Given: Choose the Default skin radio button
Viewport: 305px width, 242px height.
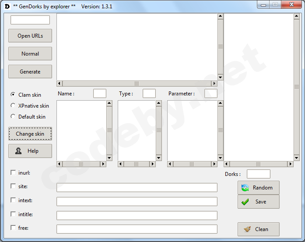Looking at the screenshot, I should [x=13, y=116].
